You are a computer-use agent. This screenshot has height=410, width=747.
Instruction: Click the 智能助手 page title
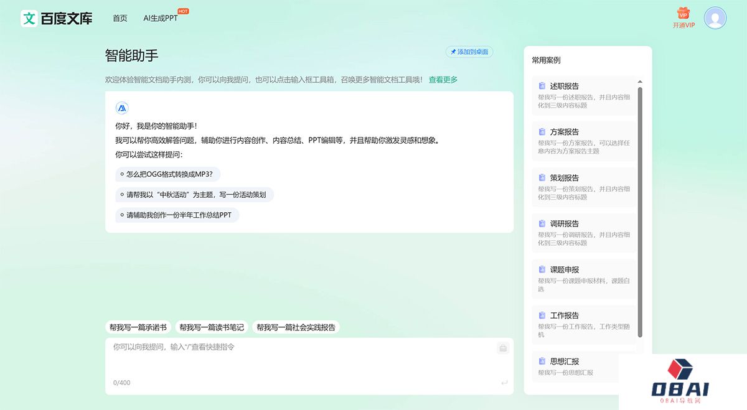pos(132,55)
